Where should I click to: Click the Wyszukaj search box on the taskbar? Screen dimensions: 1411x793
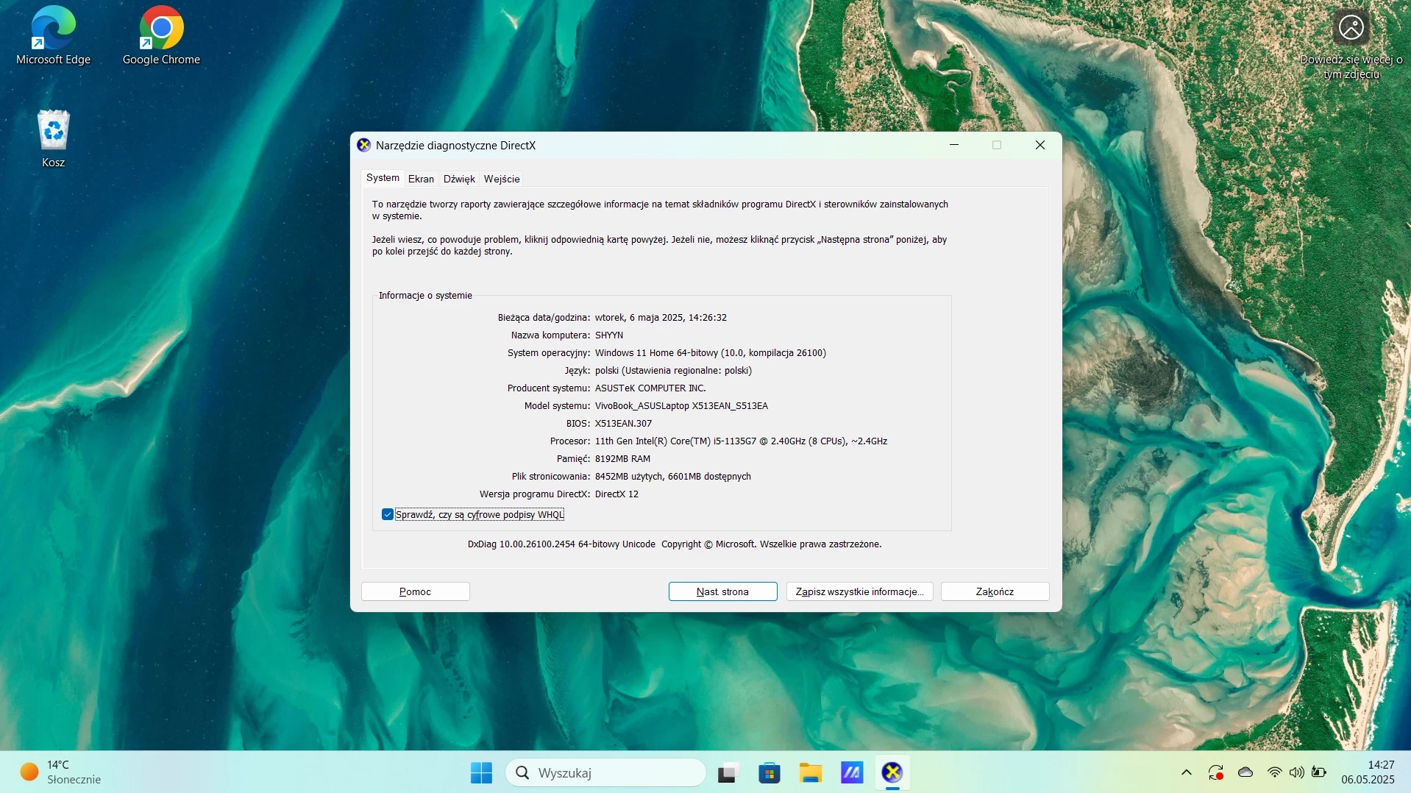[x=605, y=772]
